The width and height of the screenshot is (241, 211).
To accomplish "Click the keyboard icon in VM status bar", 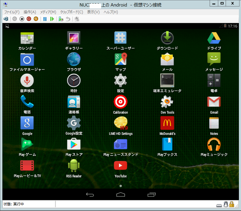I will [219, 205].
